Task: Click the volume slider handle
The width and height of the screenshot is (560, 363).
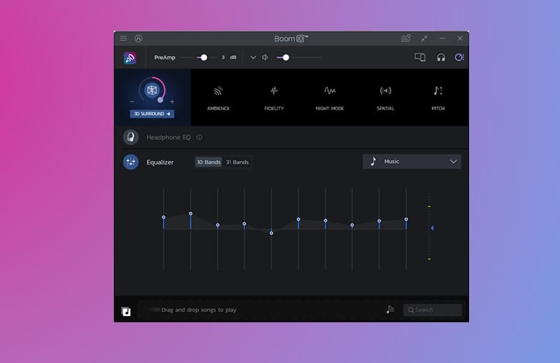Action: [x=286, y=57]
